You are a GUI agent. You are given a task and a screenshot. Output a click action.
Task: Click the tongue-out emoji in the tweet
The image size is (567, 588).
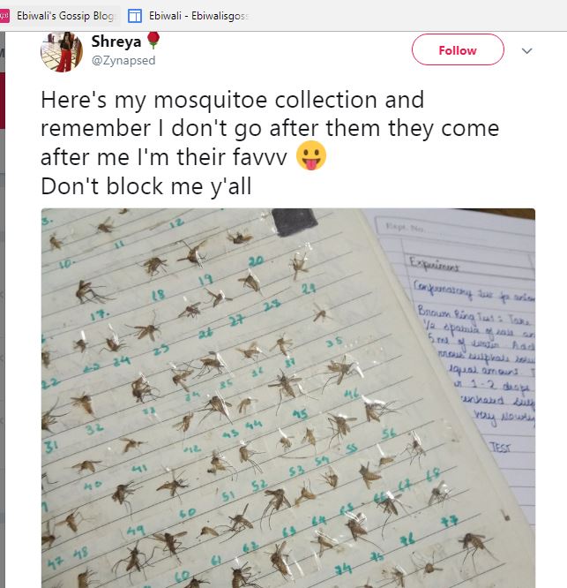pyautogui.click(x=312, y=156)
